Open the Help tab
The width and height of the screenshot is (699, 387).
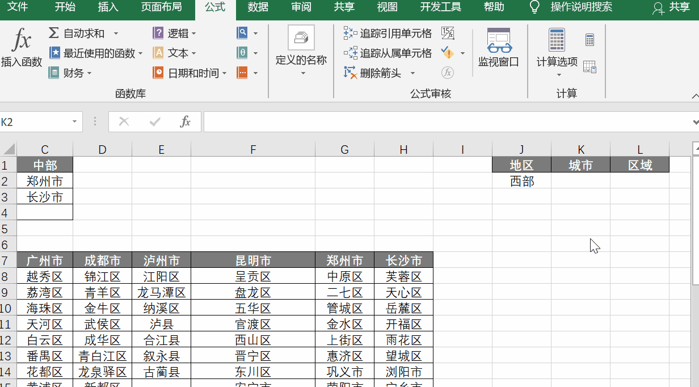pos(494,7)
